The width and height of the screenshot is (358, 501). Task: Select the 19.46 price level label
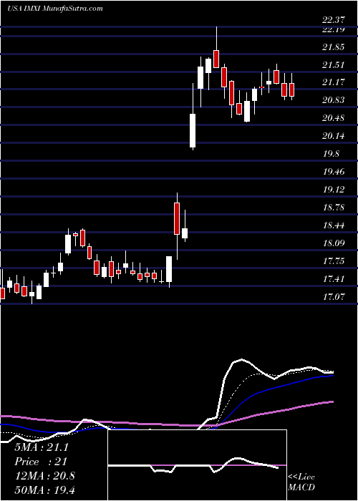point(334,172)
